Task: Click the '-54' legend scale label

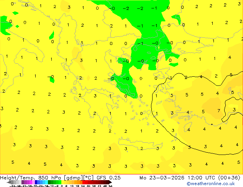Action: 13,186
